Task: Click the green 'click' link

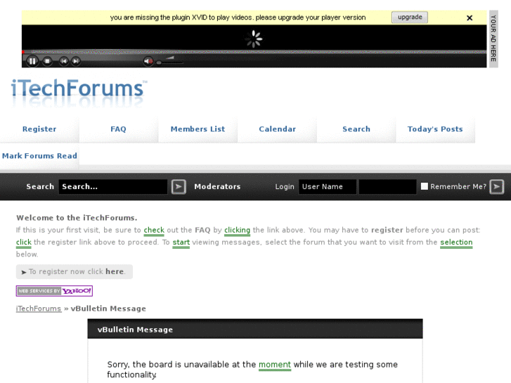Action: [23, 242]
